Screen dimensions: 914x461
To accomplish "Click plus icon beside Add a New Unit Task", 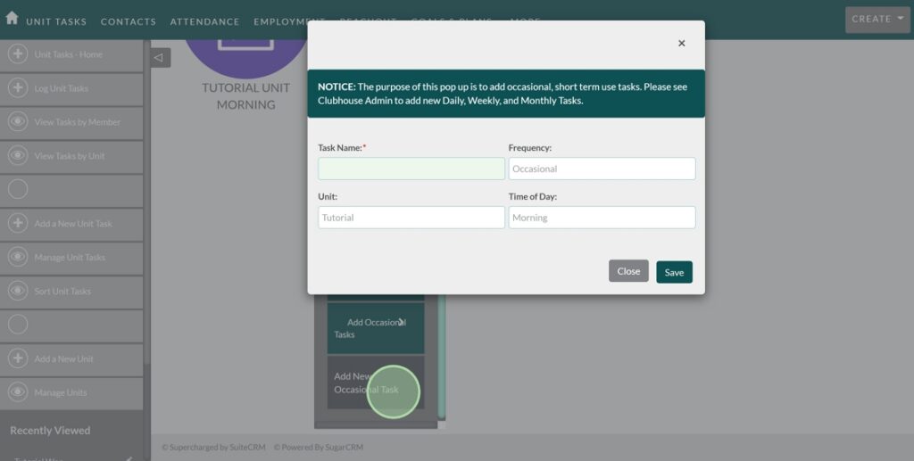I will [17, 224].
